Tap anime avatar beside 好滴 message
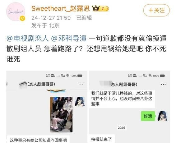 pos(162,116)
